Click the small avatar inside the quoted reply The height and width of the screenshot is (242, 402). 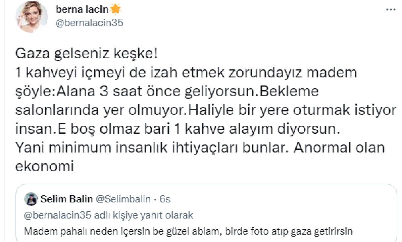(31, 199)
